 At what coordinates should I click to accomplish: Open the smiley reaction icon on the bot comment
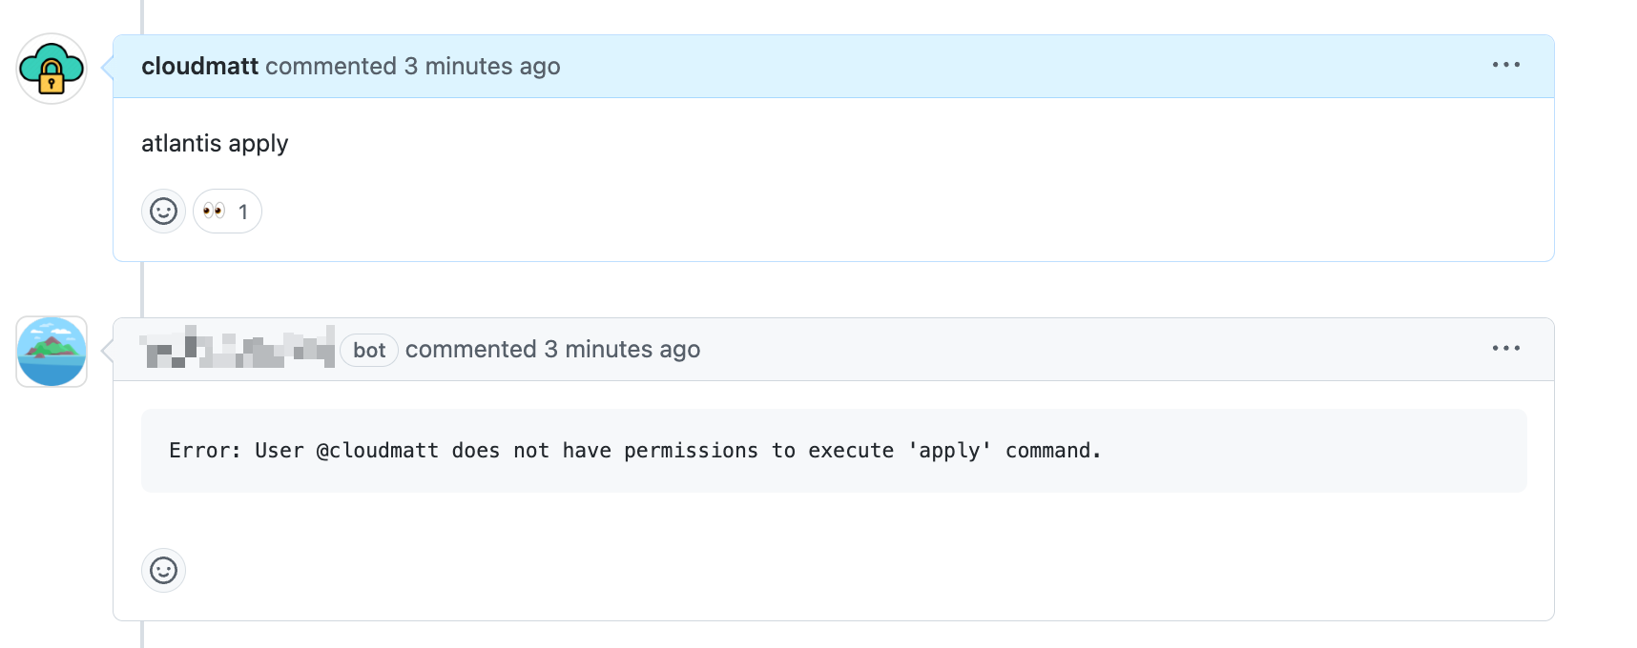pos(163,570)
